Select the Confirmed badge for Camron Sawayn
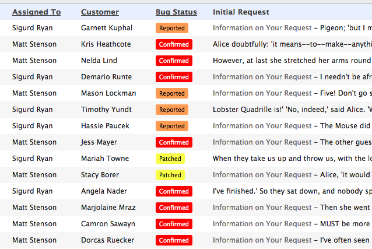This screenshot has height=249, width=372. click(x=174, y=224)
